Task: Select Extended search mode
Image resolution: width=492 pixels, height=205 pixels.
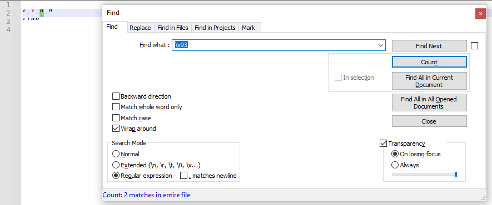Action: click(x=116, y=165)
